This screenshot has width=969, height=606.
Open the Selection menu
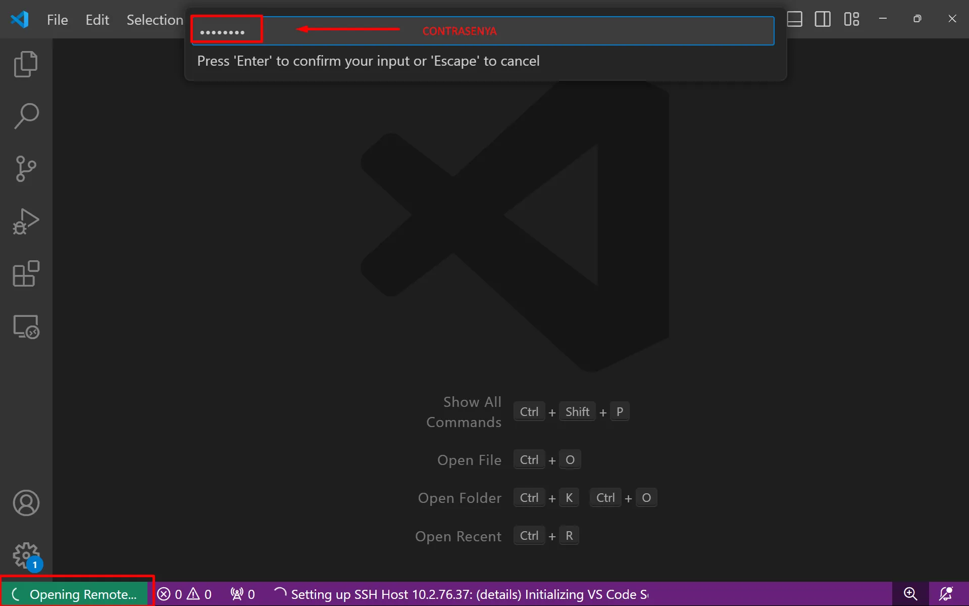click(155, 20)
